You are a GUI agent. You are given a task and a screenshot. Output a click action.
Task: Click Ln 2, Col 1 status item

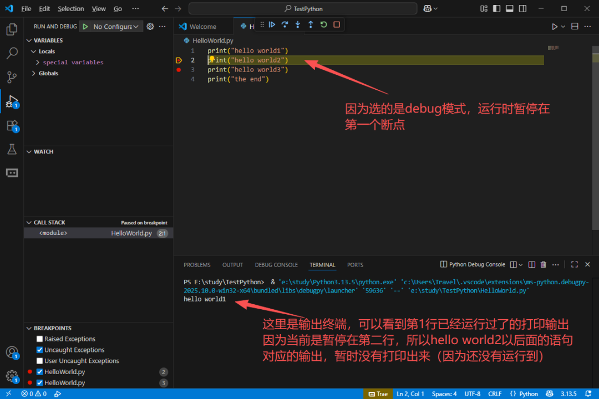pyautogui.click(x=410, y=393)
